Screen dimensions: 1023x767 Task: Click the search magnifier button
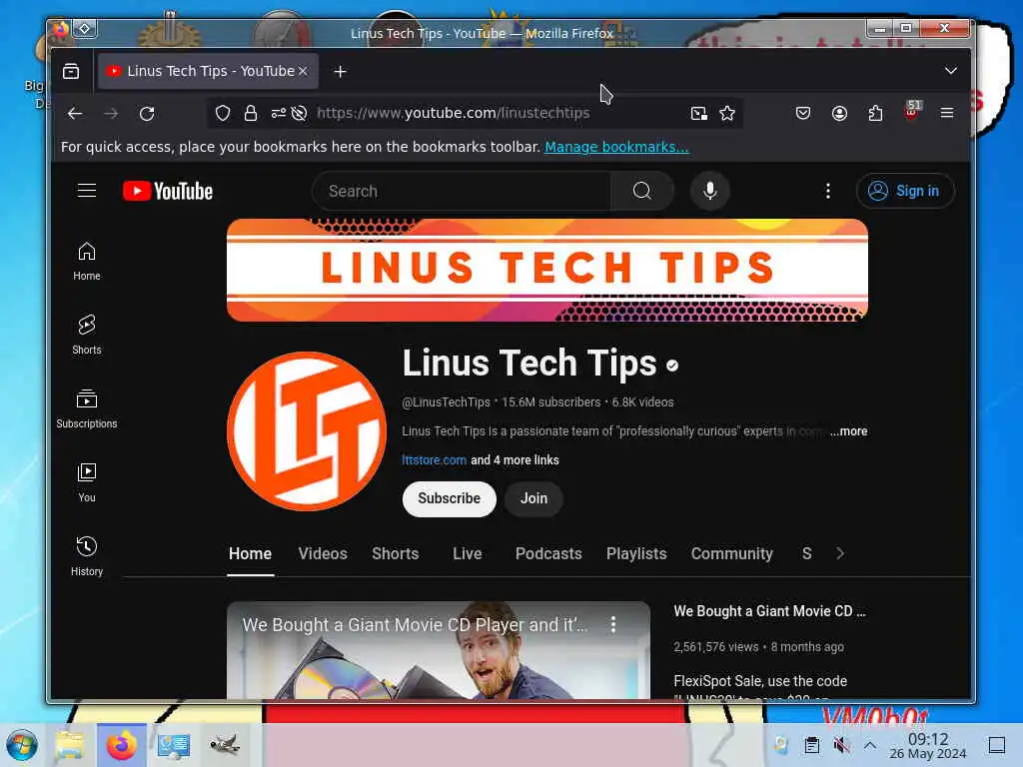point(642,191)
